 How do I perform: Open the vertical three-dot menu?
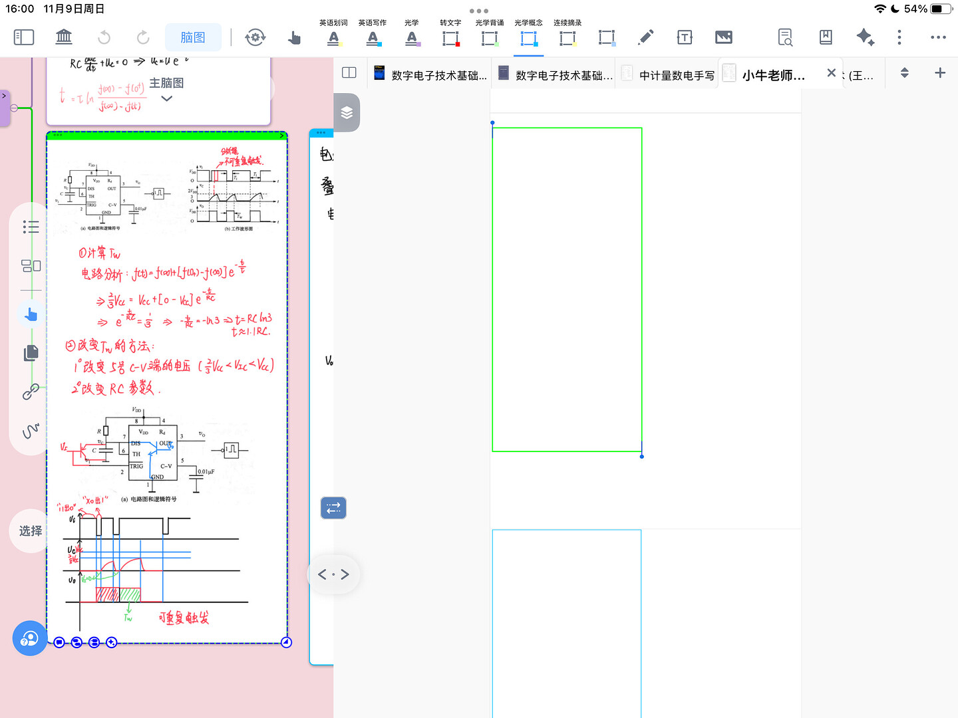[899, 37]
